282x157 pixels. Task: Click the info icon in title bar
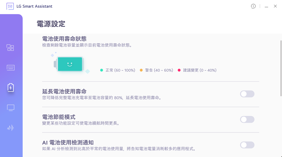coord(253,6)
